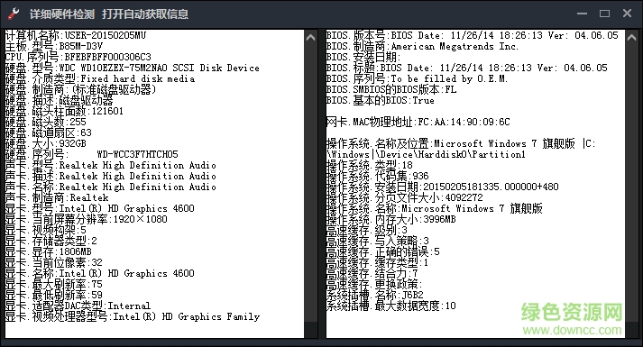Click left panel scrollbar up arrow
Image resolution: width=643 pixels, height=347 pixels.
[x=311, y=38]
